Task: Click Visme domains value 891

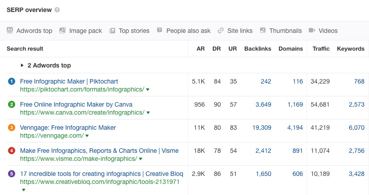Action: pyautogui.click(x=298, y=151)
